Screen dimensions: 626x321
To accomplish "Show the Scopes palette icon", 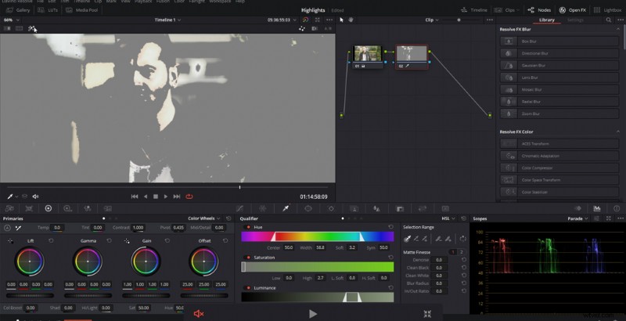I will tap(597, 208).
